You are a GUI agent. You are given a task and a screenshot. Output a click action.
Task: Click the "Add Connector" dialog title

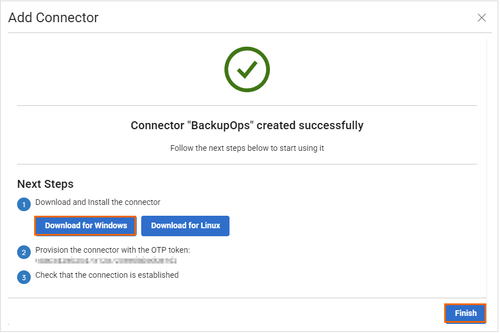(53, 18)
